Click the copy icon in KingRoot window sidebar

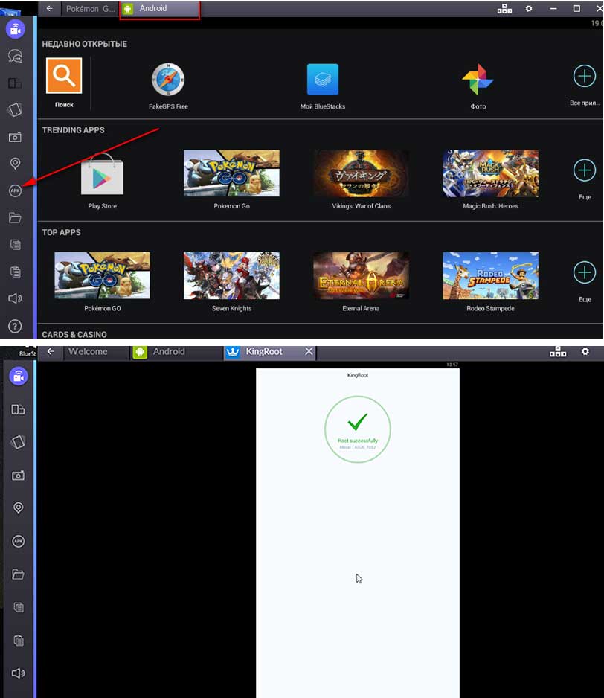19,607
